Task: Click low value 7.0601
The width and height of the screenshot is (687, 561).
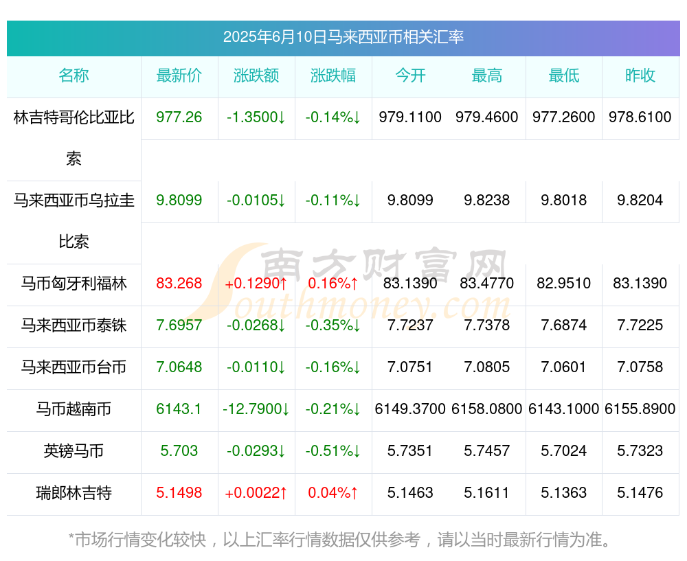Action: tap(563, 367)
